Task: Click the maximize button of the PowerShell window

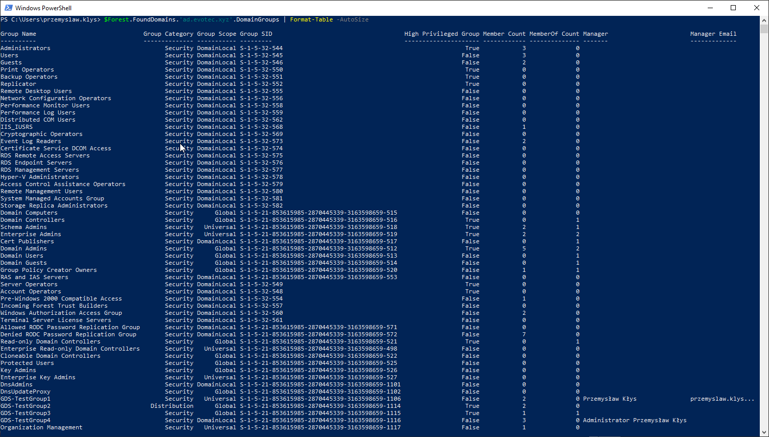Action: pos(734,8)
